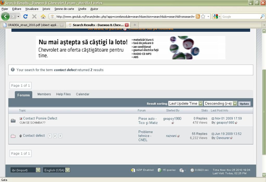Bookmark this page with the star icon

203,16
